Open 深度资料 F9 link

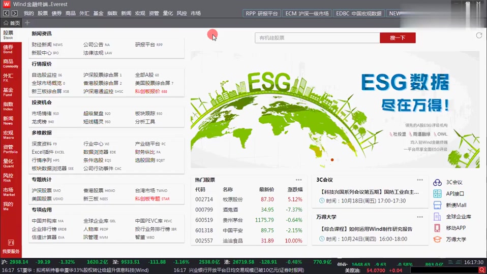click(44, 144)
